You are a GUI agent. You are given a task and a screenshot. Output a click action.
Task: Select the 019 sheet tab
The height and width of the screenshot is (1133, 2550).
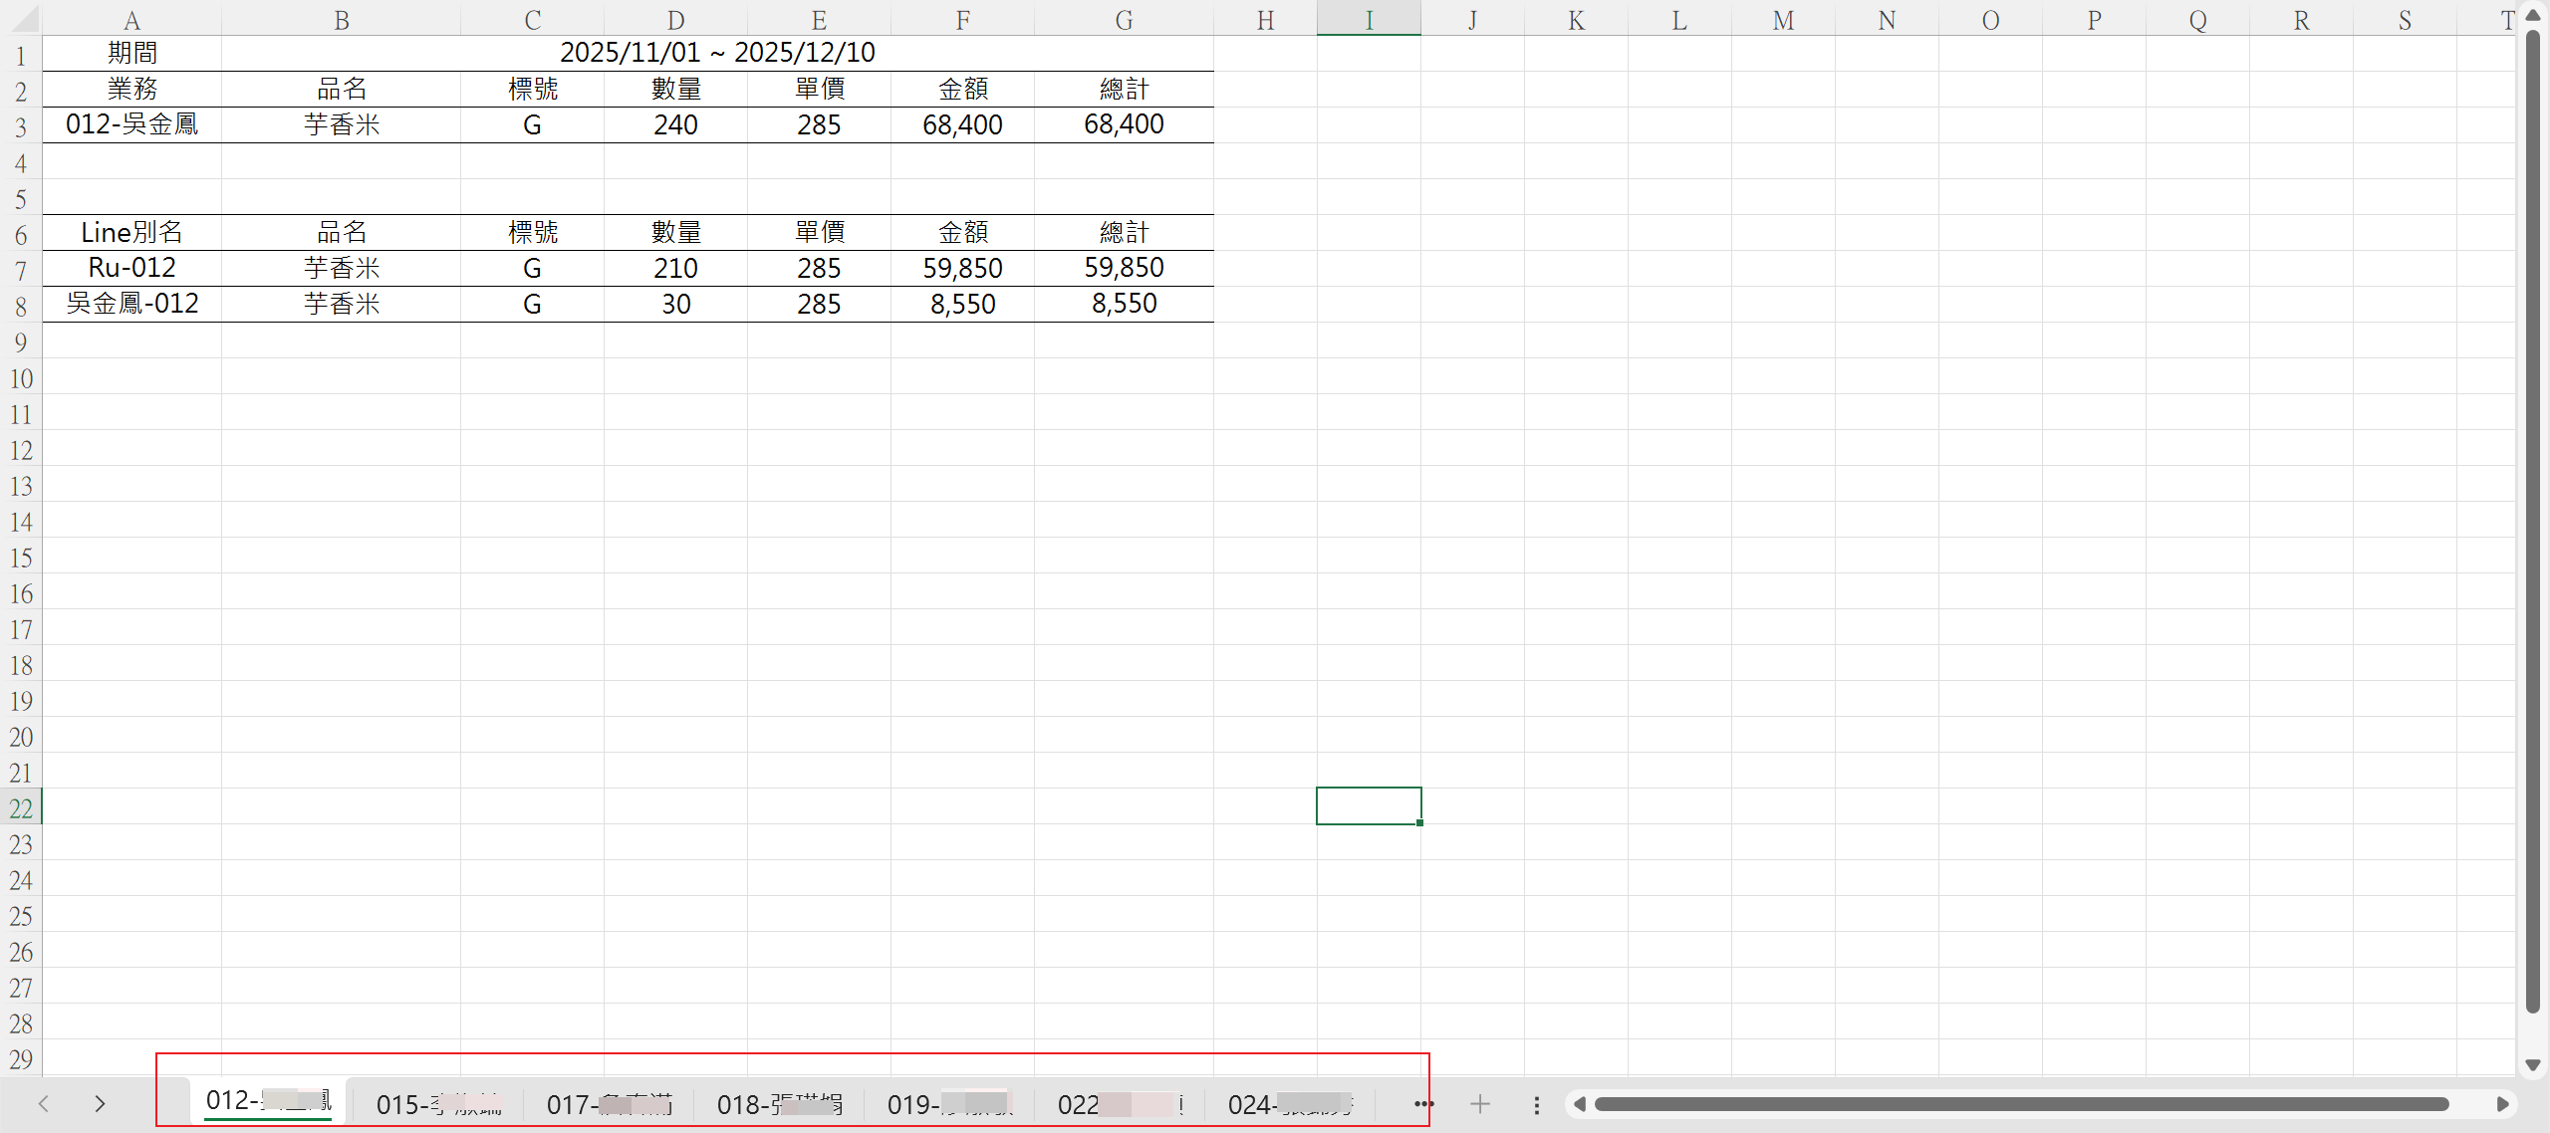948,1105
